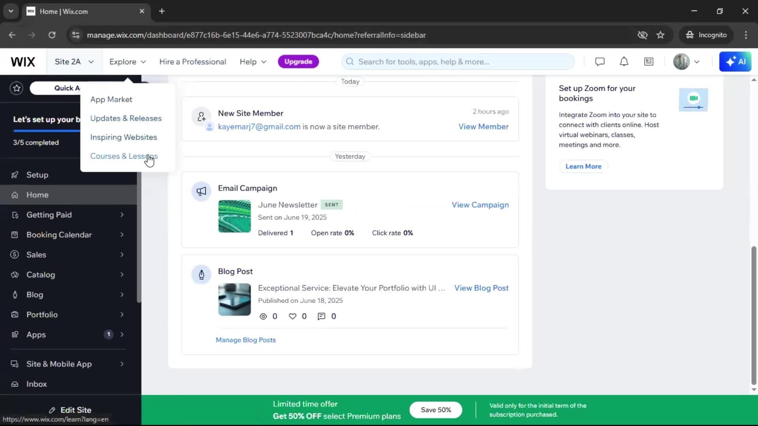Expand the Booking Calendar submenu chevron
Image resolution: width=758 pixels, height=426 pixels.
[122, 235]
